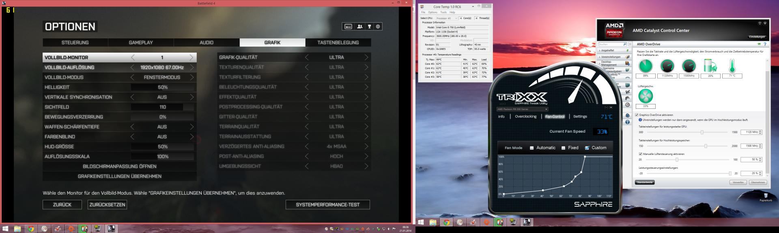Click the Battlefield 4 window title icon

pyautogui.click(x=3, y=3)
